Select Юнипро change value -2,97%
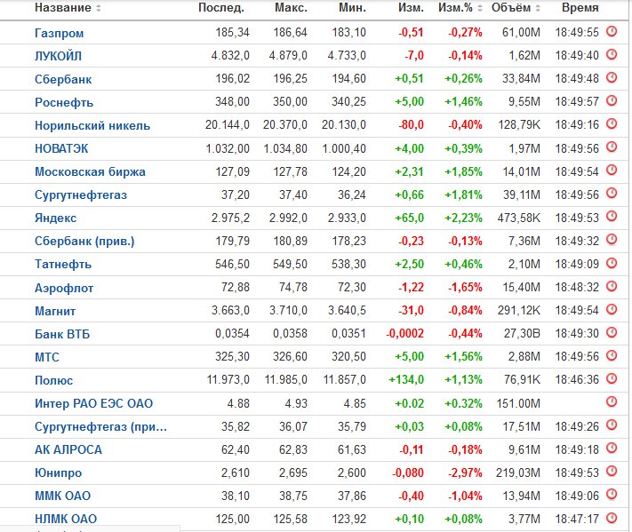 (x=465, y=472)
